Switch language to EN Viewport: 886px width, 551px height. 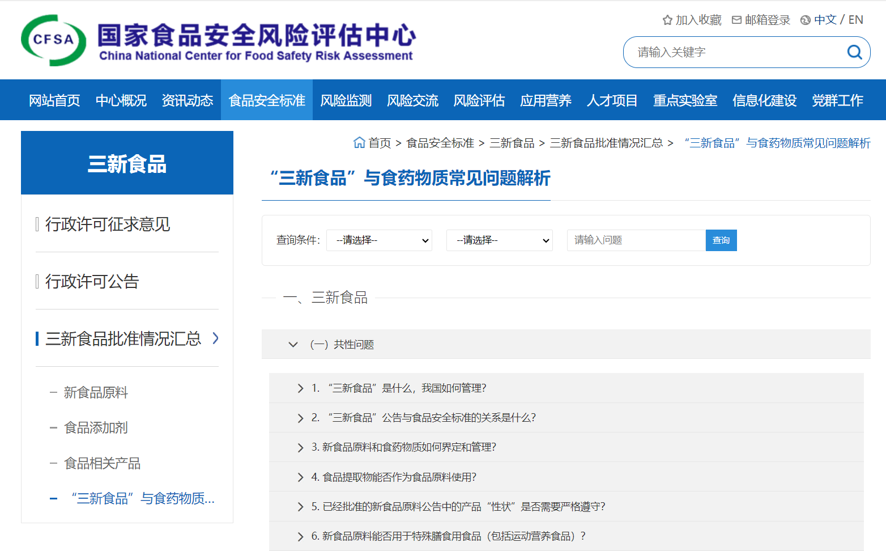pos(855,20)
